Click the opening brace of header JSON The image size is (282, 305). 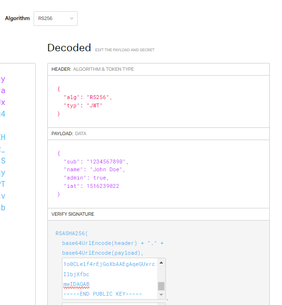click(x=59, y=89)
